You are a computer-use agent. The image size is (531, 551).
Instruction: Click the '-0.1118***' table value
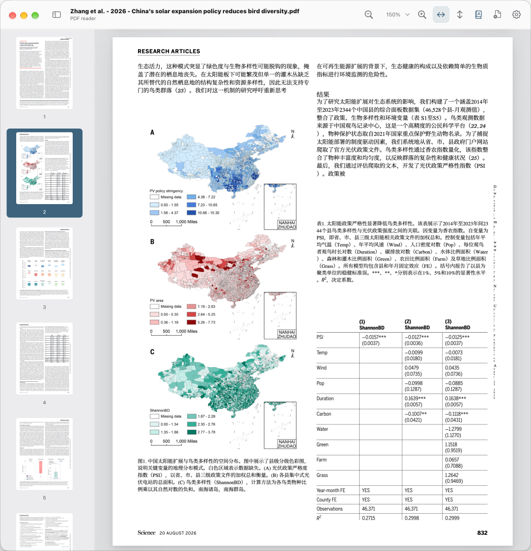[x=456, y=414]
